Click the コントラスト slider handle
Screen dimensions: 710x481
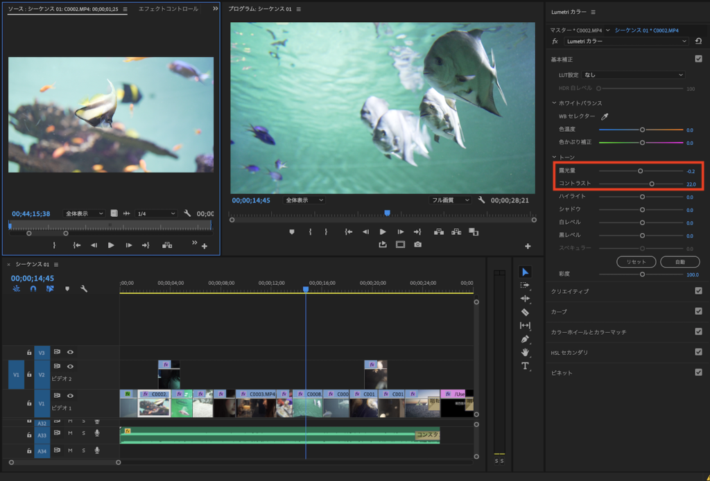(x=652, y=184)
